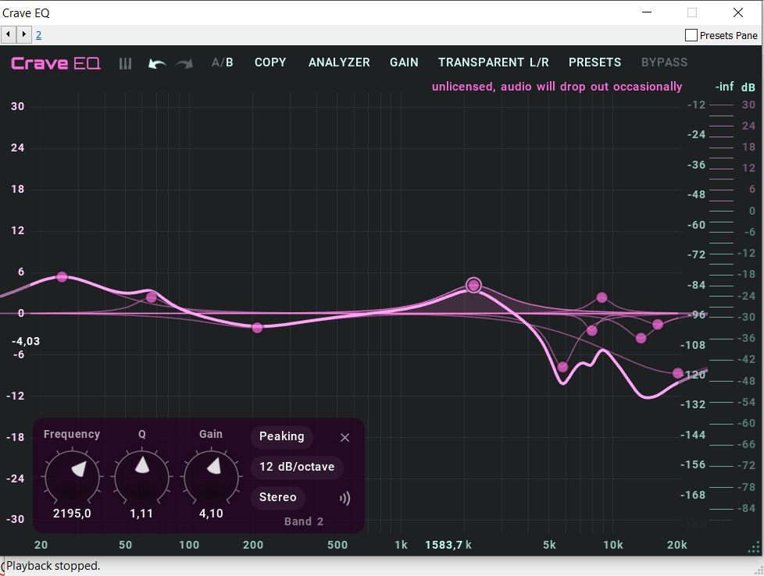Screen dimensions: 764x576
Task: Click the redo arrow icon
Action: click(x=184, y=63)
